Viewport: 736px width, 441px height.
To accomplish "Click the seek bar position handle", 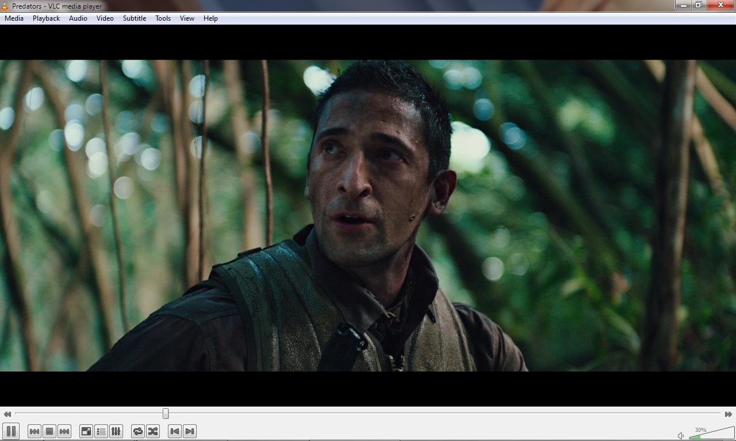I will tap(166, 413).
